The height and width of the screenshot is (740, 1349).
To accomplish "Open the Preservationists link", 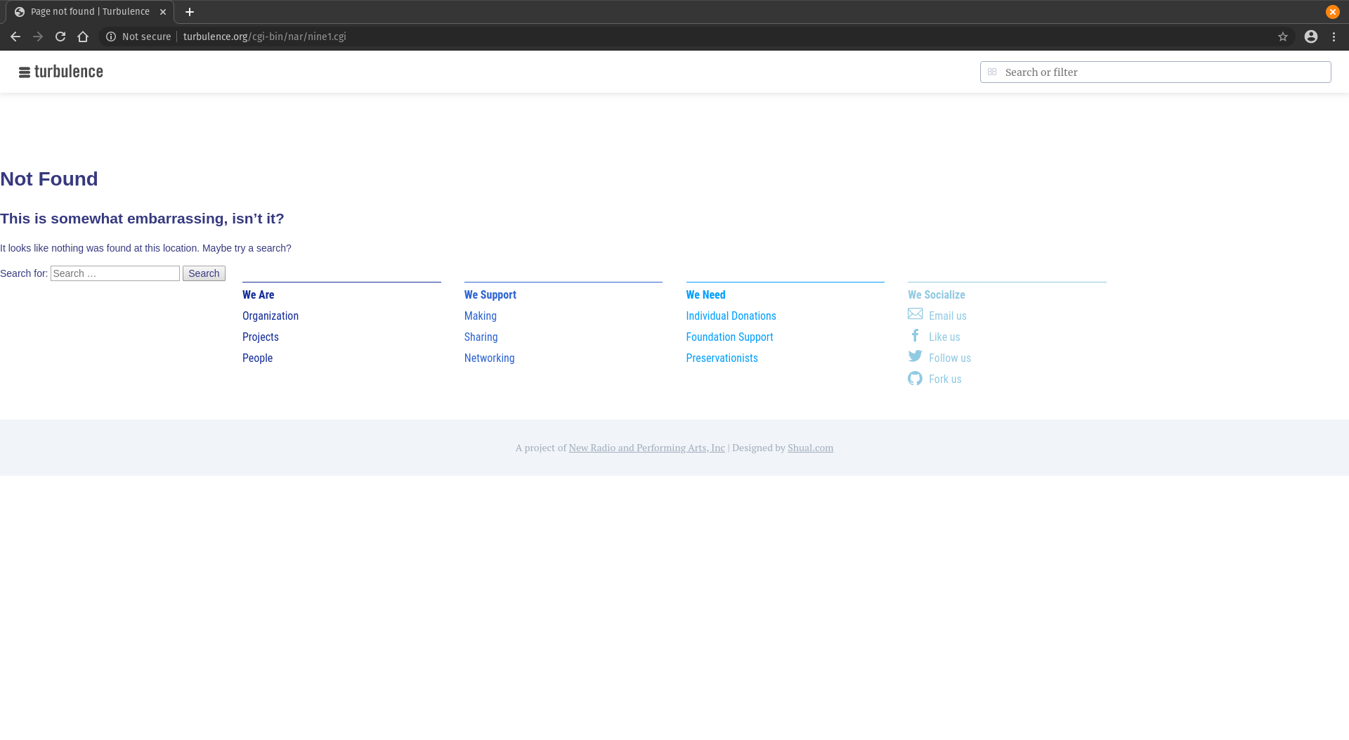I will tap(722, 358).
